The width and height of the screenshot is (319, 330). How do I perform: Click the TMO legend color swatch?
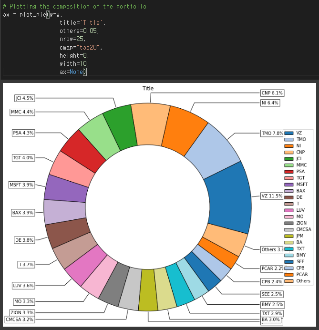(288, 140)
